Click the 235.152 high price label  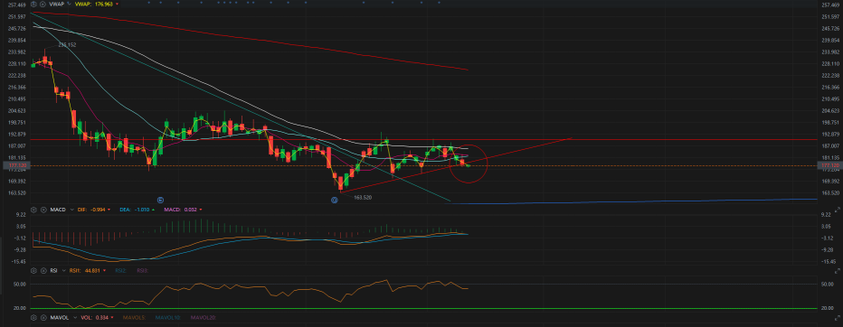click(67, 45)
